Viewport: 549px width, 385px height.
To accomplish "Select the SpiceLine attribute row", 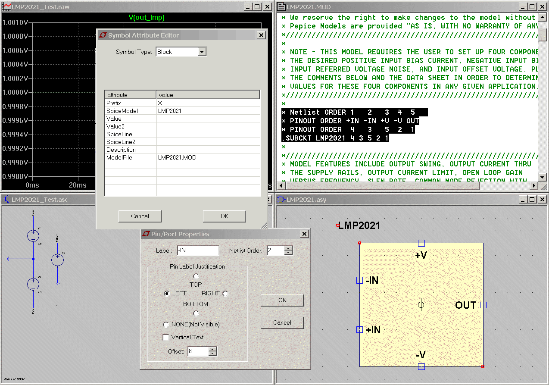I will click(x=182, y=134).
